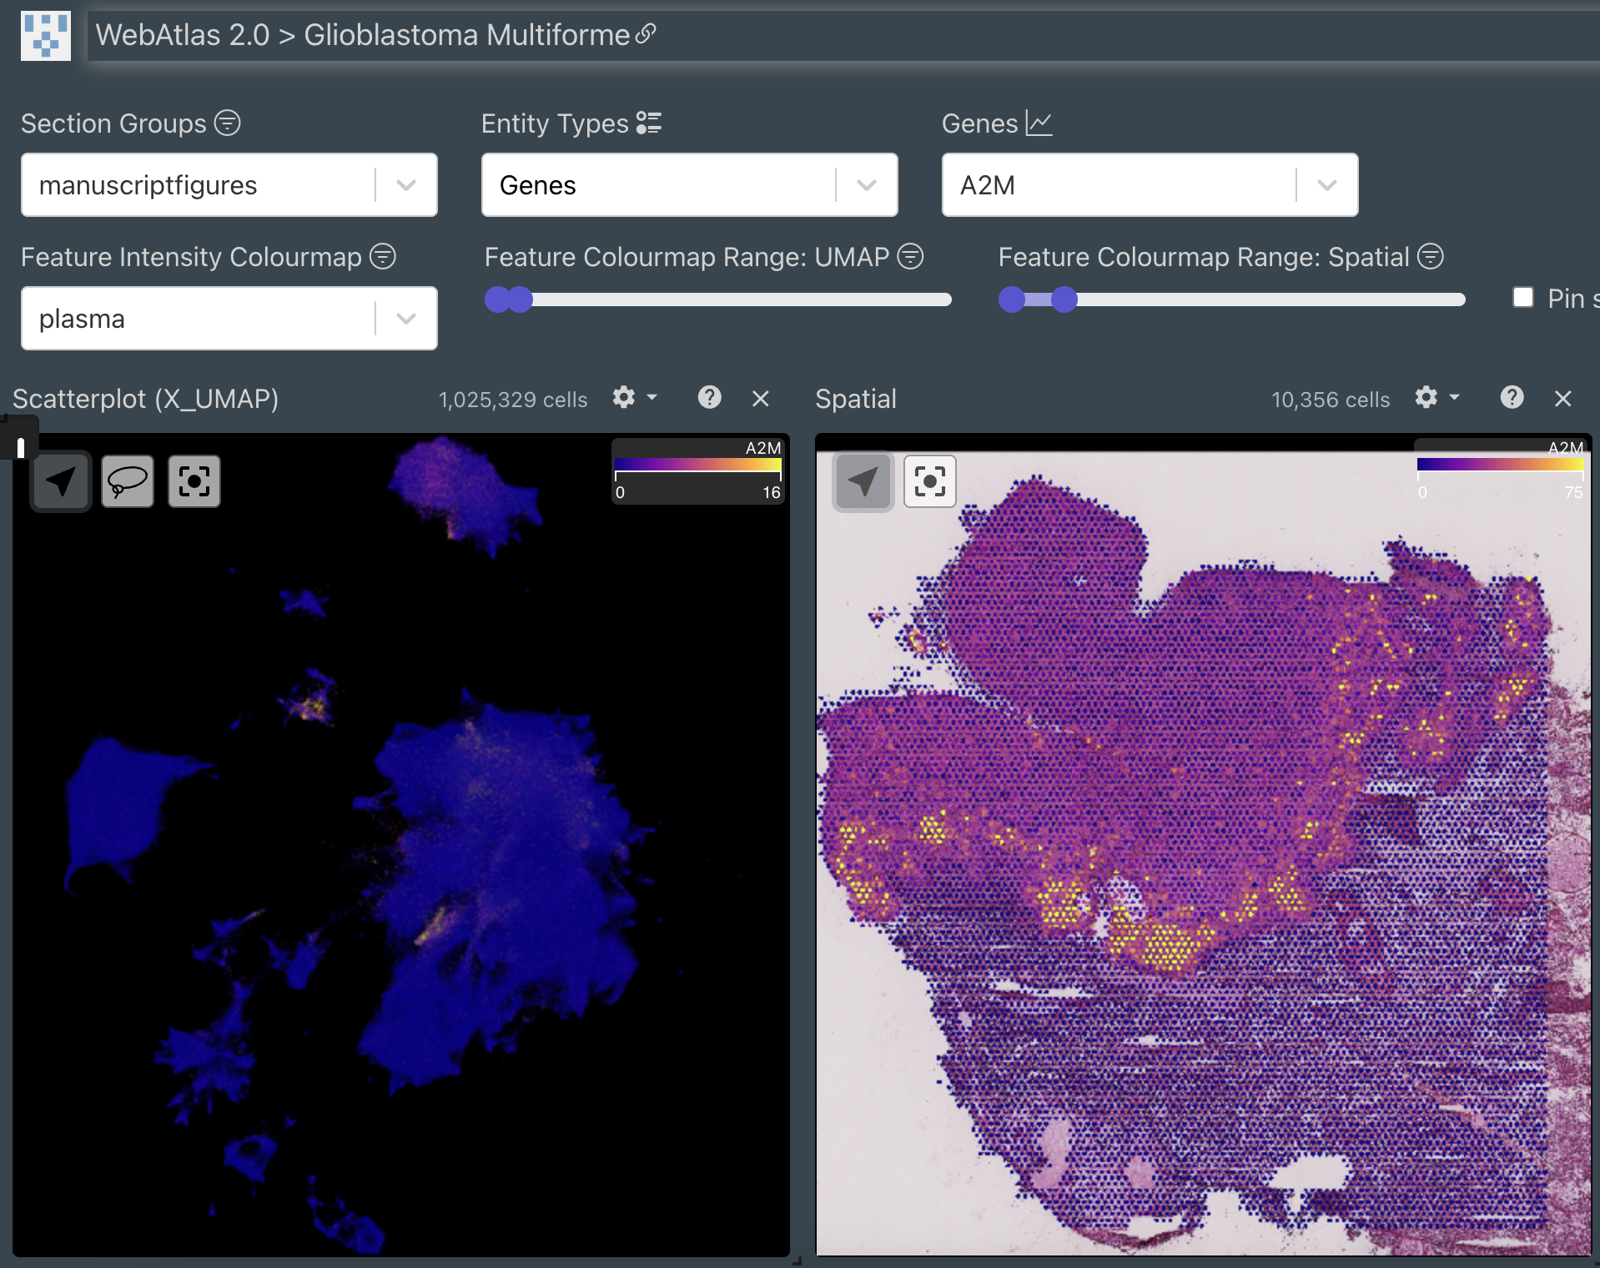
Task: Copy the Glioblastoma Multiforme link icon
Action: click(x=646, y=34)
